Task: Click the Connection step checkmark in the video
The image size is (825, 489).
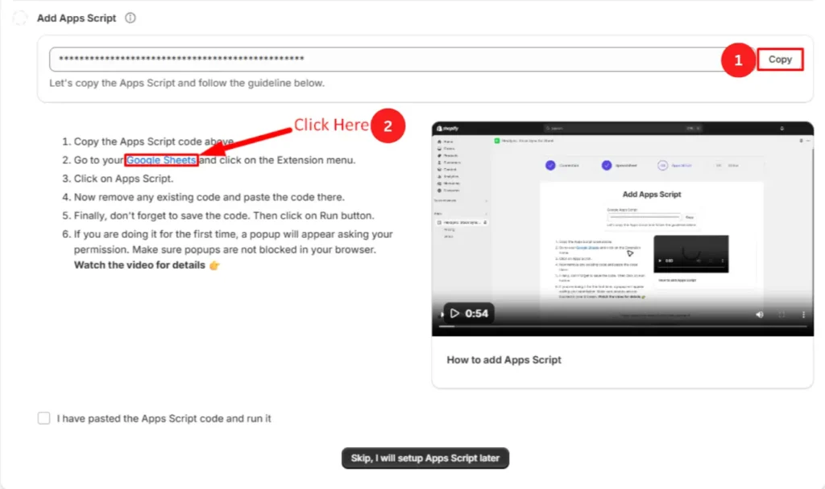Action: coord(550,165)
